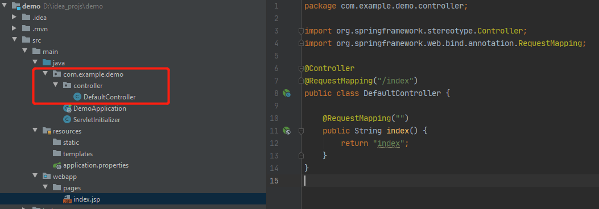Screen dimensions: 599x209
Task: Click the package declaration on line 1
Action: [386, 6]
